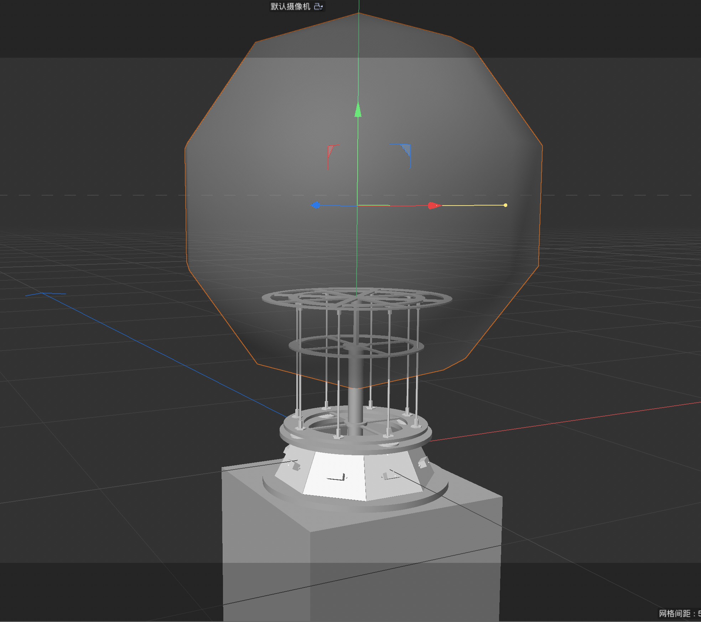
Task: Grab the green Y-axis arrow tip
Action: (x=358, y=111)
